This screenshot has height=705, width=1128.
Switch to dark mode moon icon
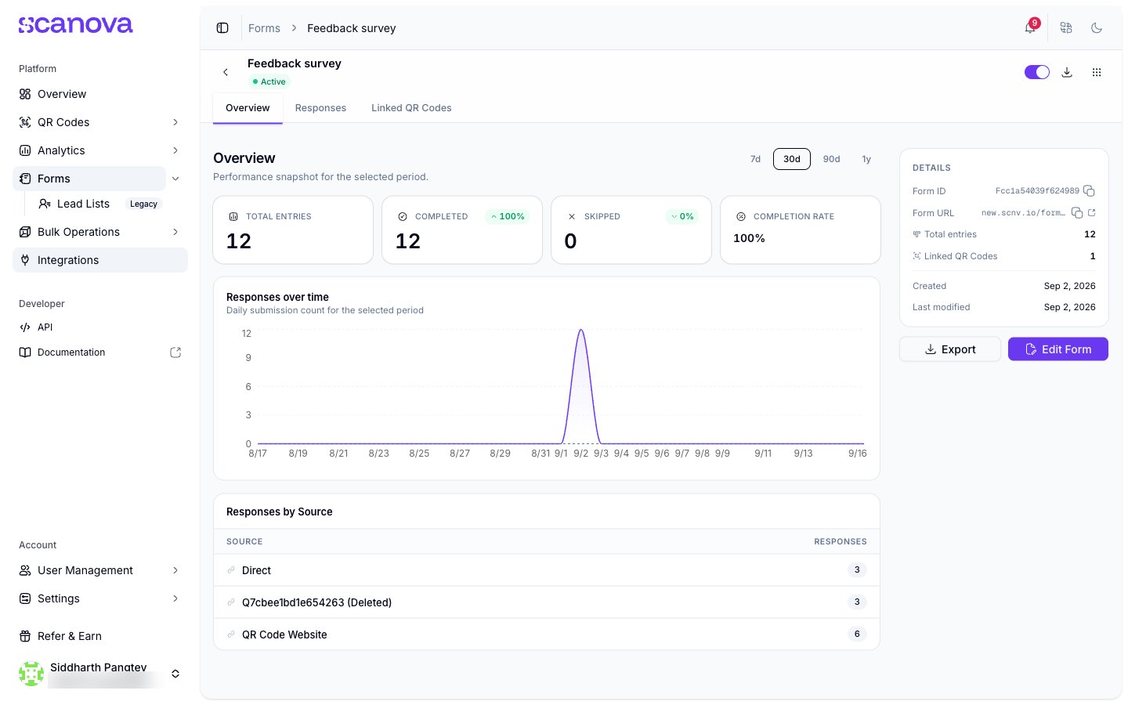(x=1097, y=28)
